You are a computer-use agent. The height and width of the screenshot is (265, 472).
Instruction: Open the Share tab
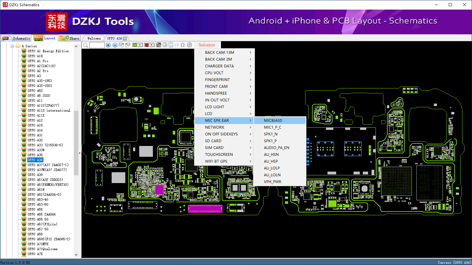[70, 38]
